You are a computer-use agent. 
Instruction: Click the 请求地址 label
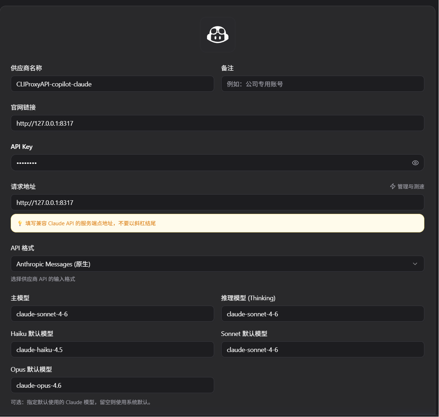(23, 187)
